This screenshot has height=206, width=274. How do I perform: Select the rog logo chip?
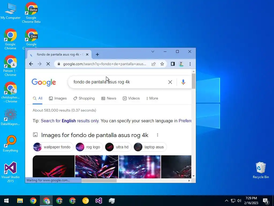89,147
